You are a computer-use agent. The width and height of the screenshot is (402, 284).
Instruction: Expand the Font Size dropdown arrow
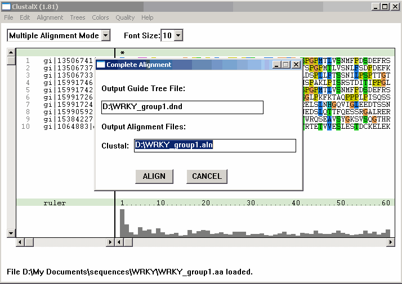click(178, 35)
